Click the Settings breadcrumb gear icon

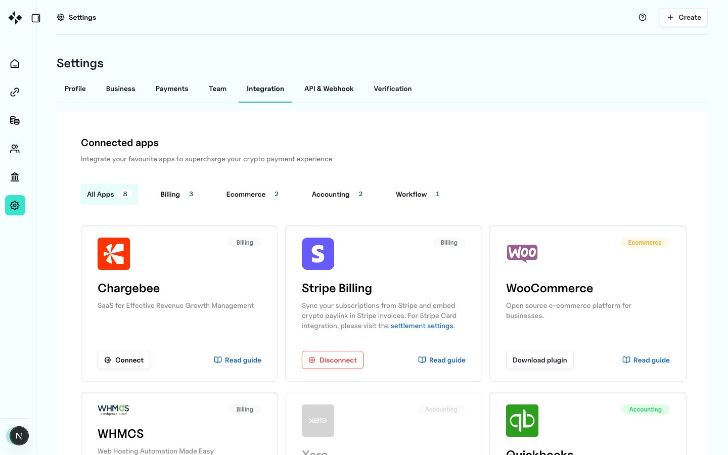click(61, 17)
